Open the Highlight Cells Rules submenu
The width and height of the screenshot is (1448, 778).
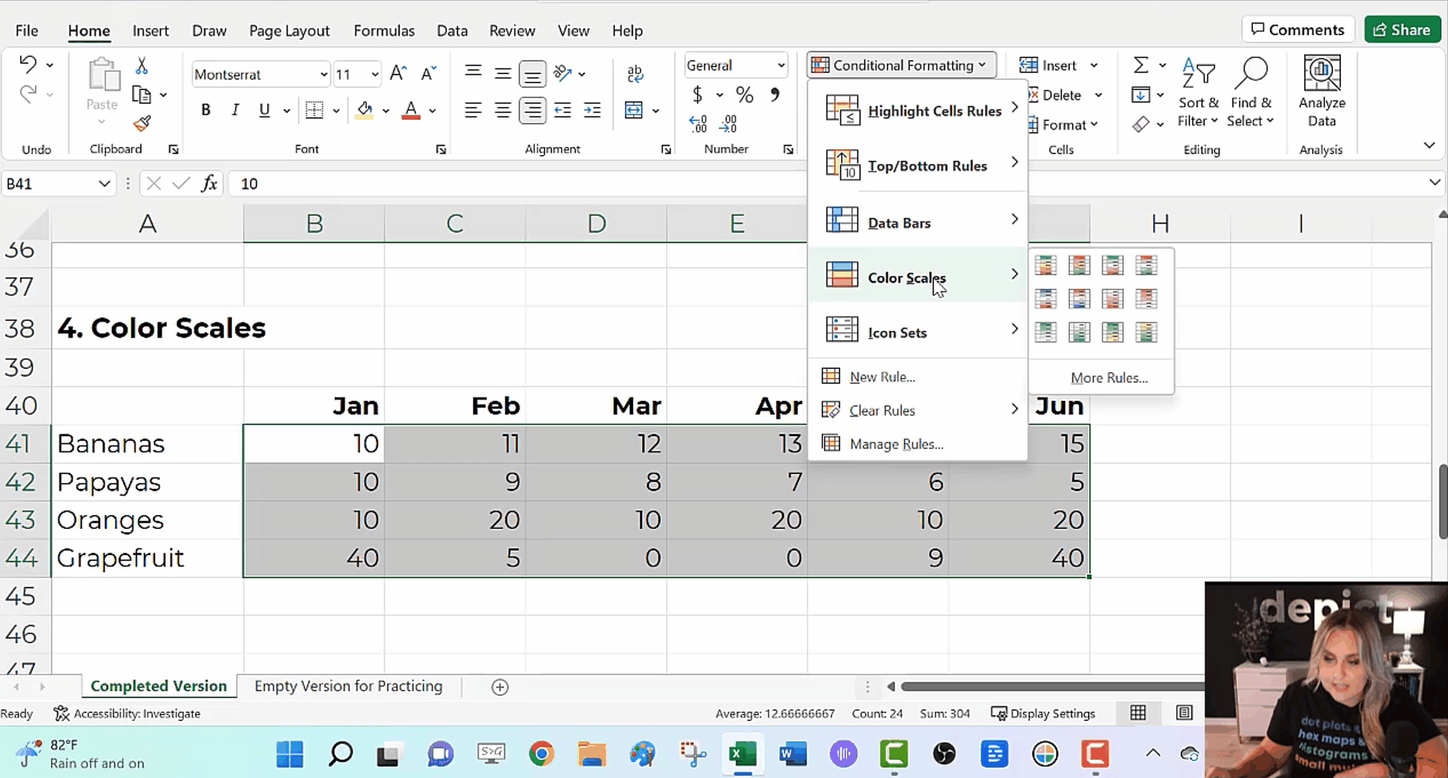[918, 110]
